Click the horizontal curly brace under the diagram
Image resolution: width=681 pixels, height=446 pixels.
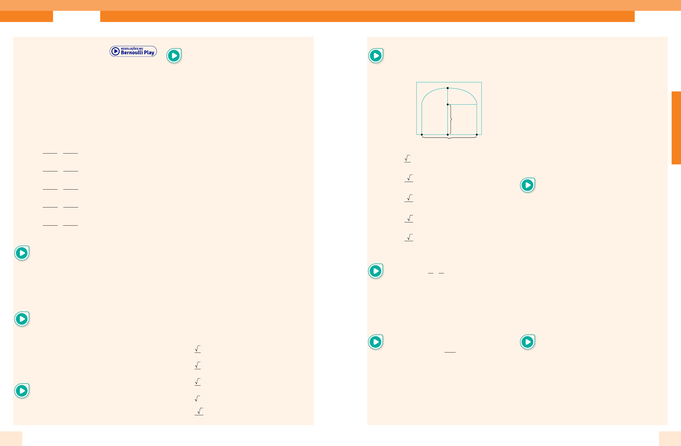pyautogui.click(x=449, y=137)
